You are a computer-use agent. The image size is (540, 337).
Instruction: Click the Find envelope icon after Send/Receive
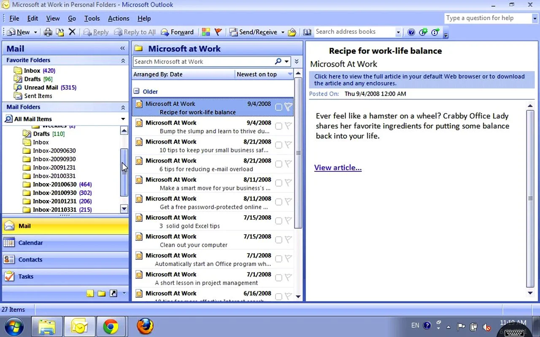pyautogui.click(x=292, y=32)
